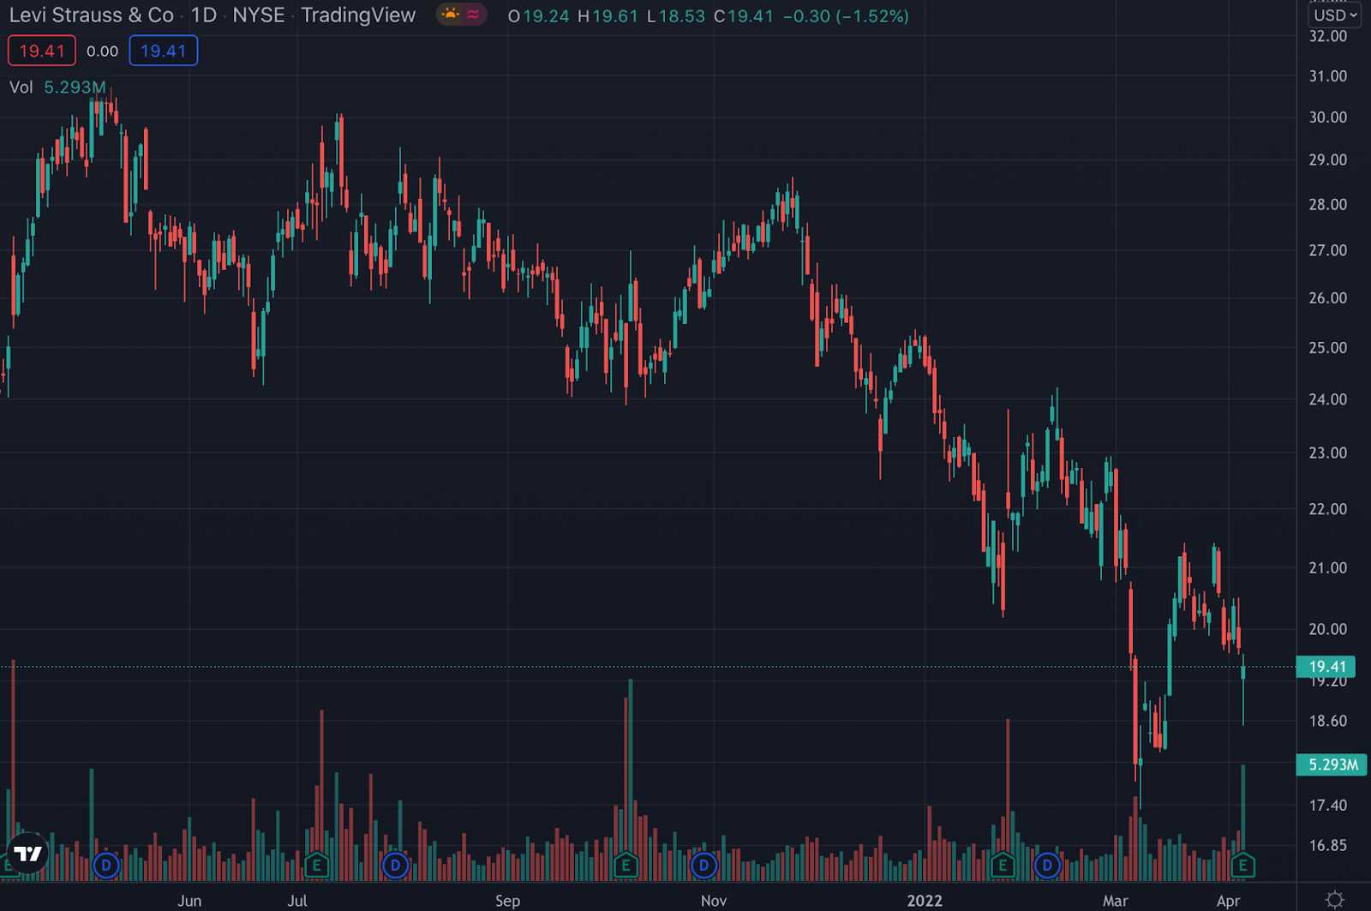Click the TradingView logo badge
Screen dimensions: 1371x911
pyautogui.click(x=27, y=854)
